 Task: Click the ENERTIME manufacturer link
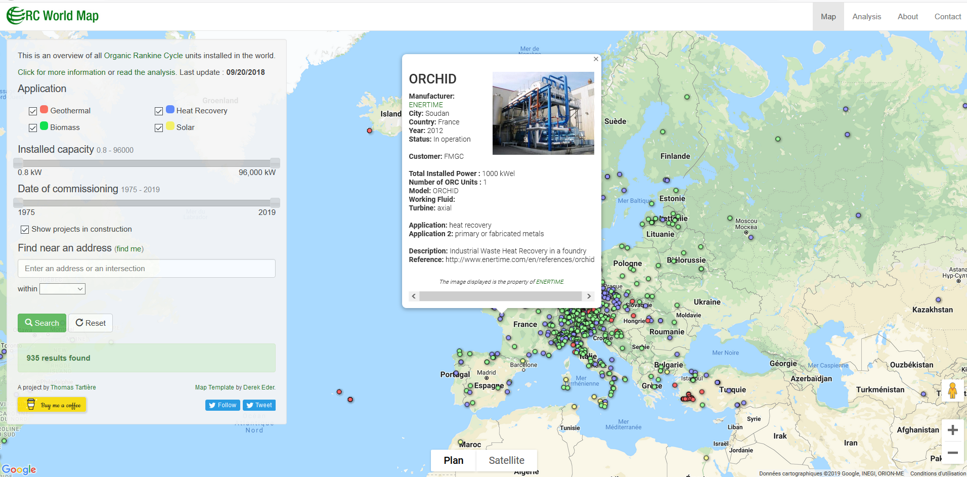click(426, 105)
